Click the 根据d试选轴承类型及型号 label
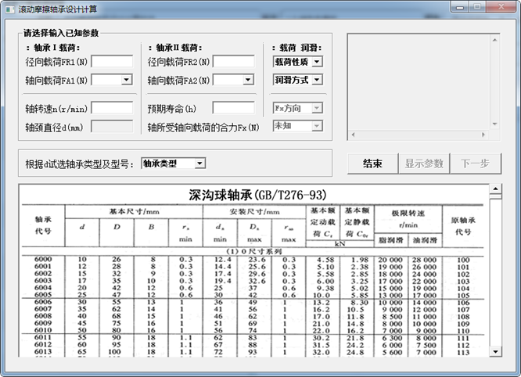Viewport: 521px width, 377px height. [x=80, y=164]
